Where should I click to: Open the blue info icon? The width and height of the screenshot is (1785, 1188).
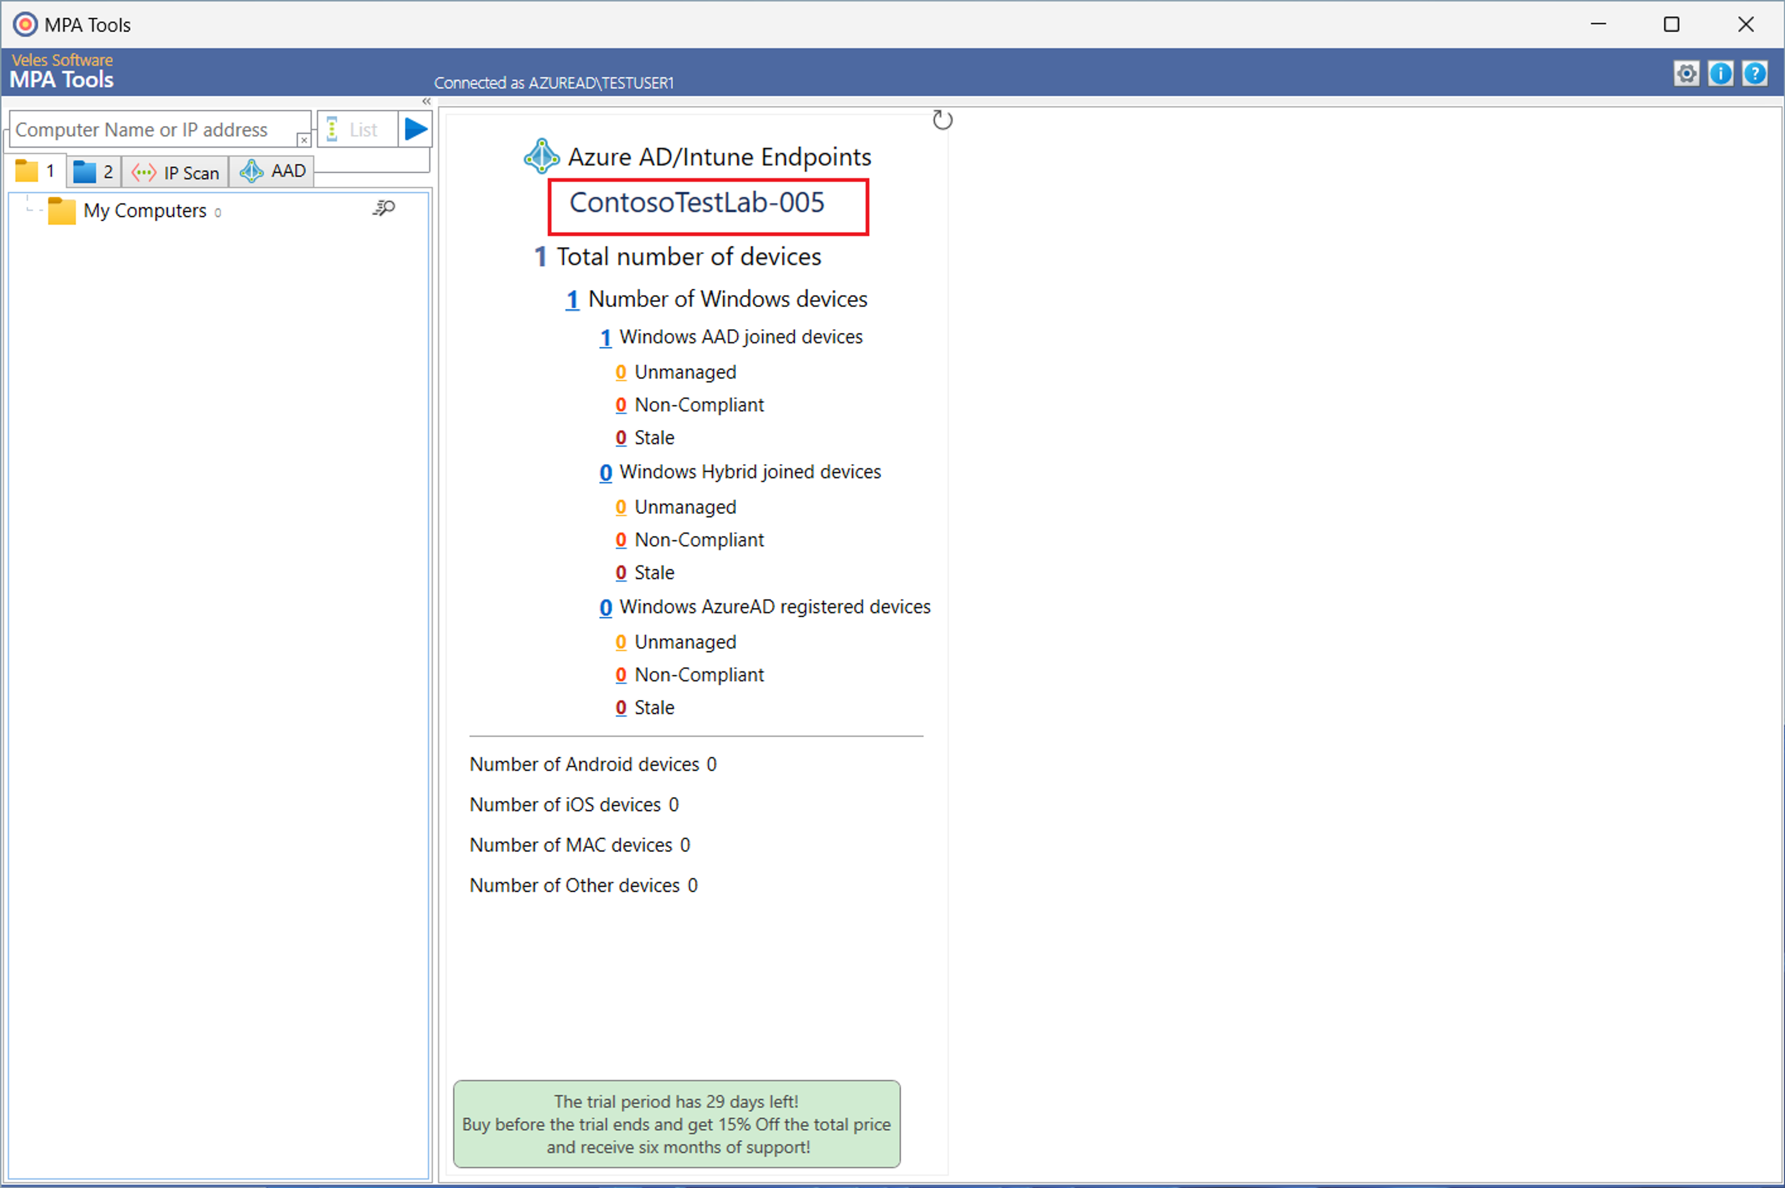1720,73
